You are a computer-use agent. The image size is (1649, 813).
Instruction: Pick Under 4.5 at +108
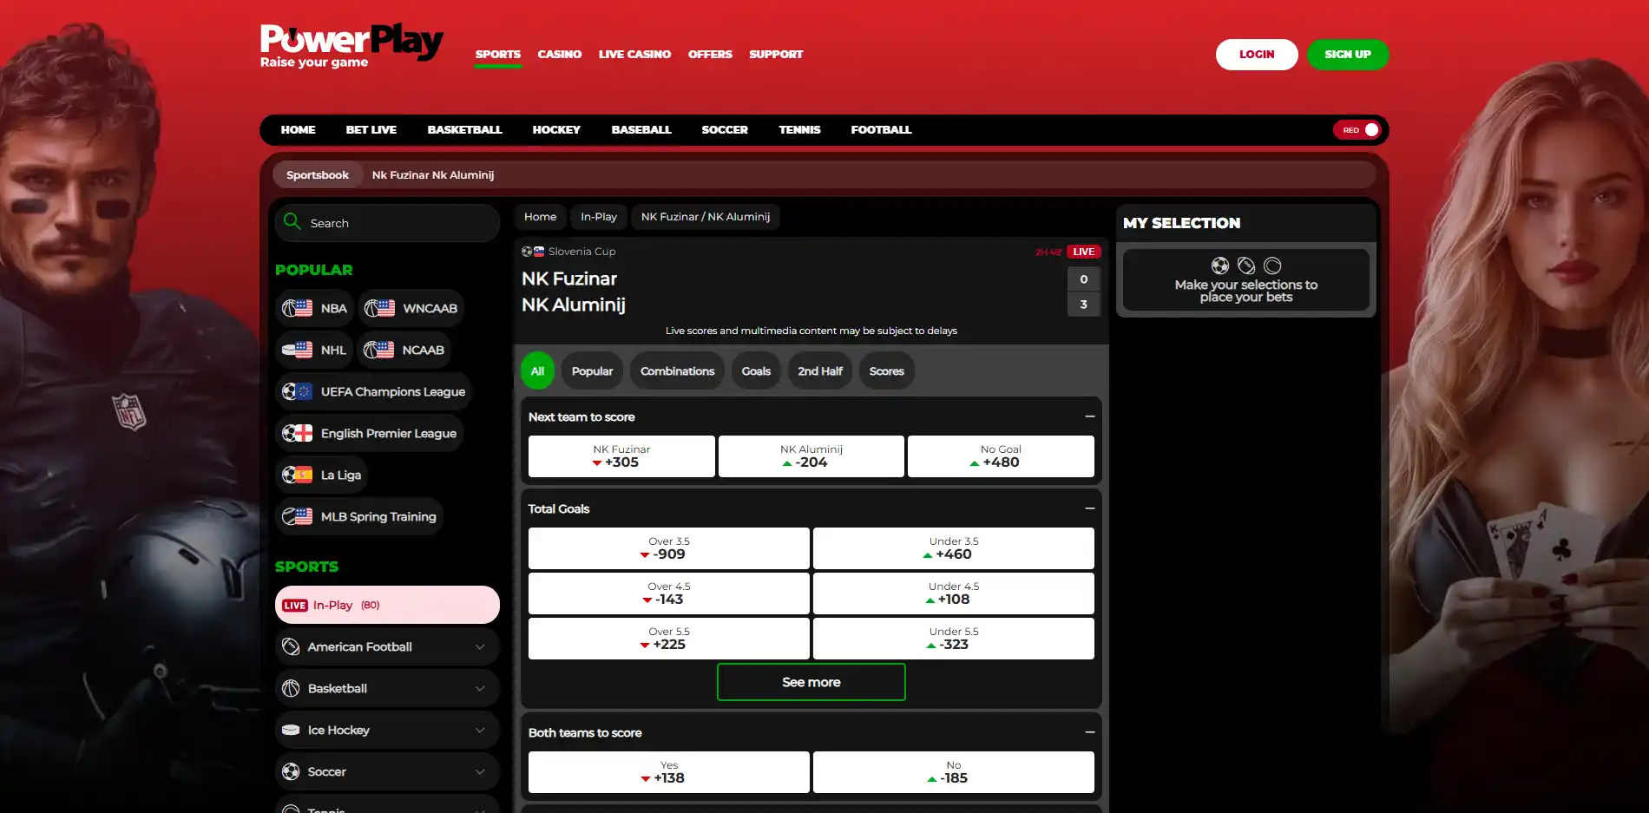954,593
